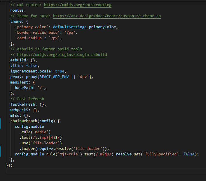This screenshot has height=181, width=206.
Task: Click the mfsu property key
Action: click(15, 116)
